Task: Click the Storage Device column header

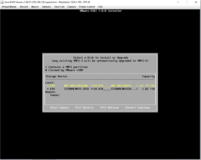Action: pos(56,76)
